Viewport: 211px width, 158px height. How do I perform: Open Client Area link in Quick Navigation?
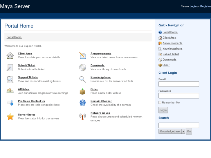[x=169, y=37]
